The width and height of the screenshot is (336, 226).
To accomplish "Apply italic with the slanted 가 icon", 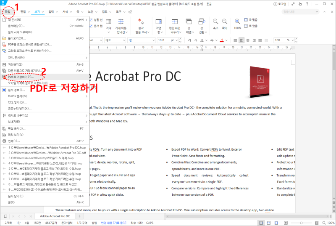I will pos(196,40).
